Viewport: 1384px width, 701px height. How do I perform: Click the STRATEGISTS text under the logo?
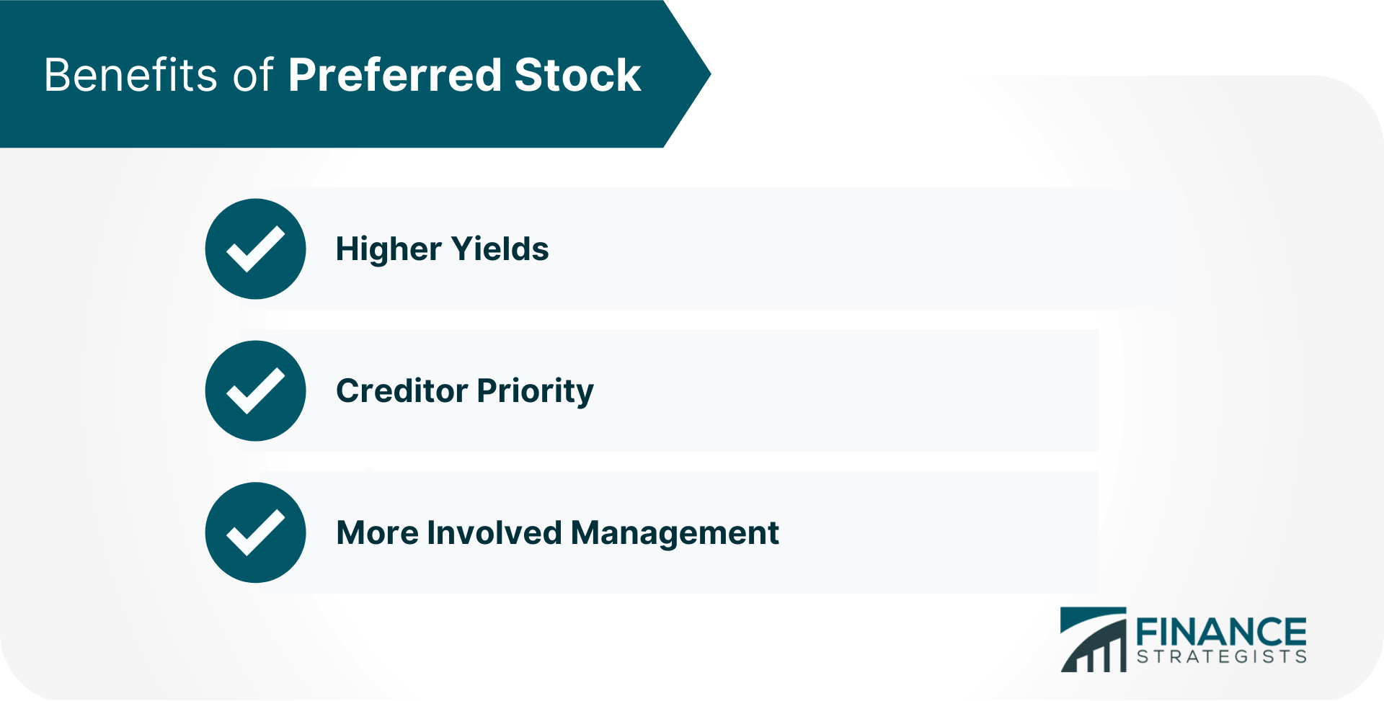[x=1221, y=656]
